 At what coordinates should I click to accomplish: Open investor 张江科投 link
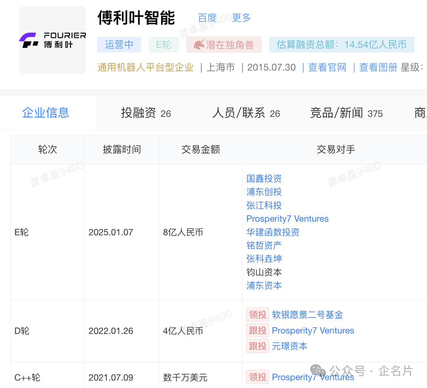pyautogui.click(x=264, y=205)
